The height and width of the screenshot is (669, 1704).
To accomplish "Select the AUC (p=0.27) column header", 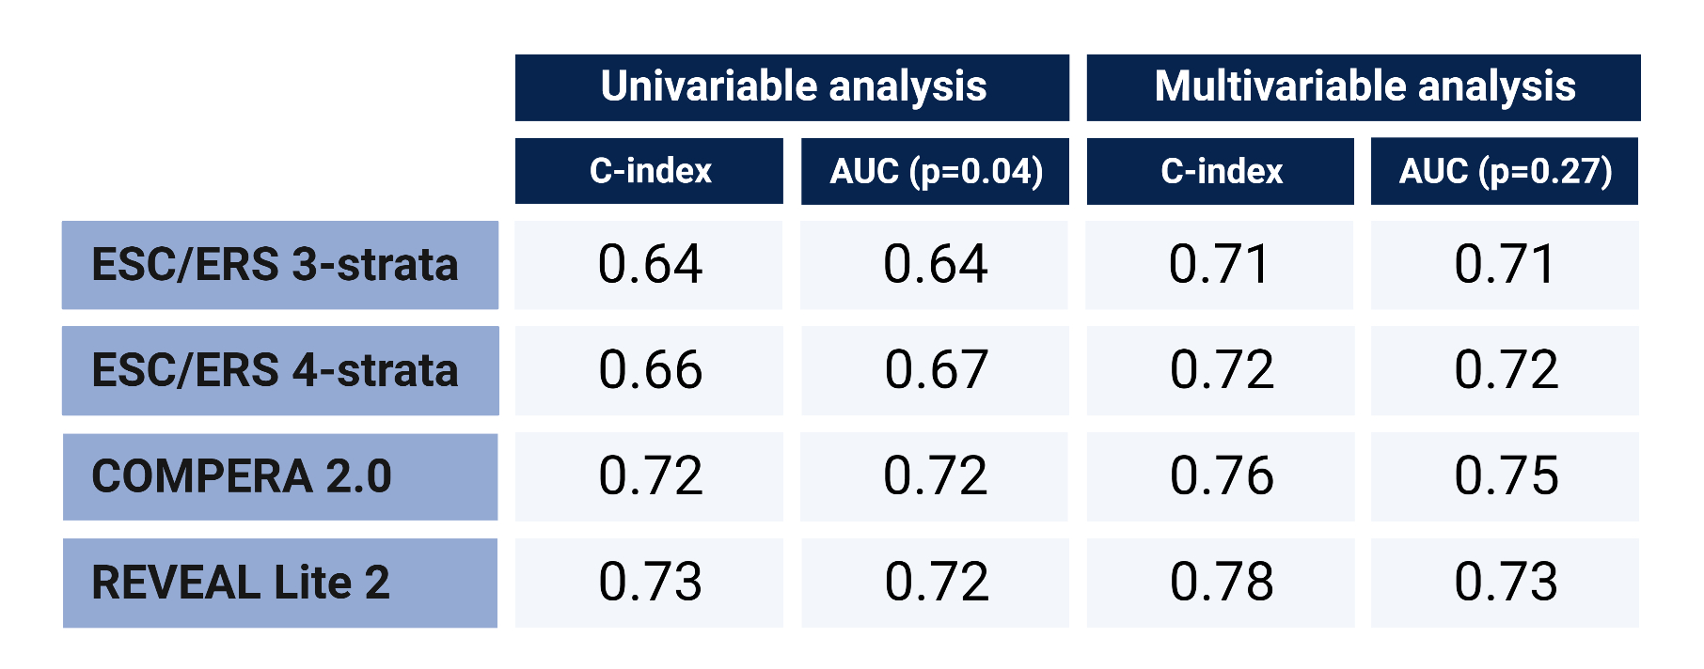I will 1505,171.
